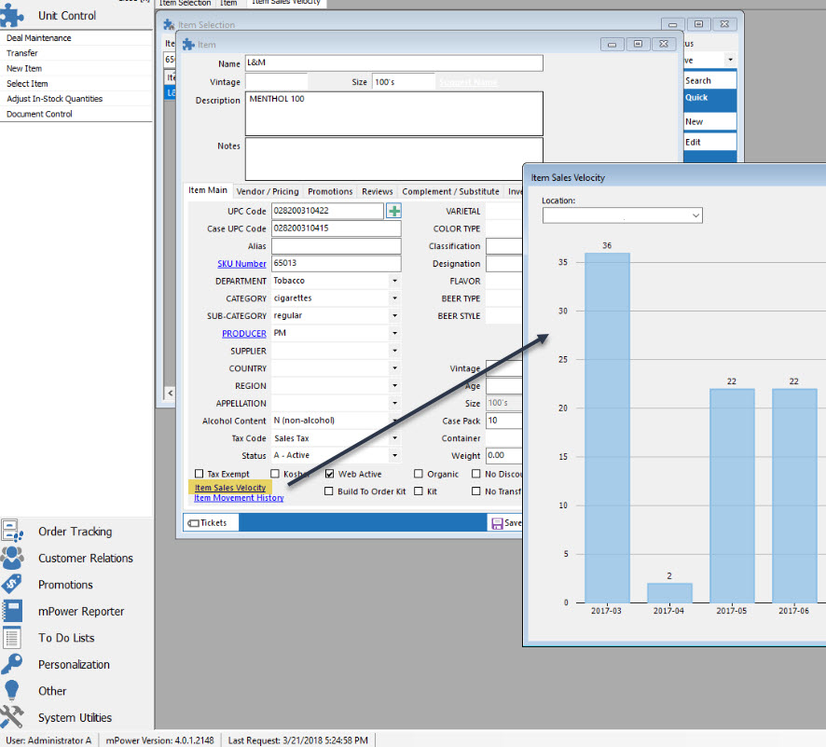Click into the Notes text field

393,159
